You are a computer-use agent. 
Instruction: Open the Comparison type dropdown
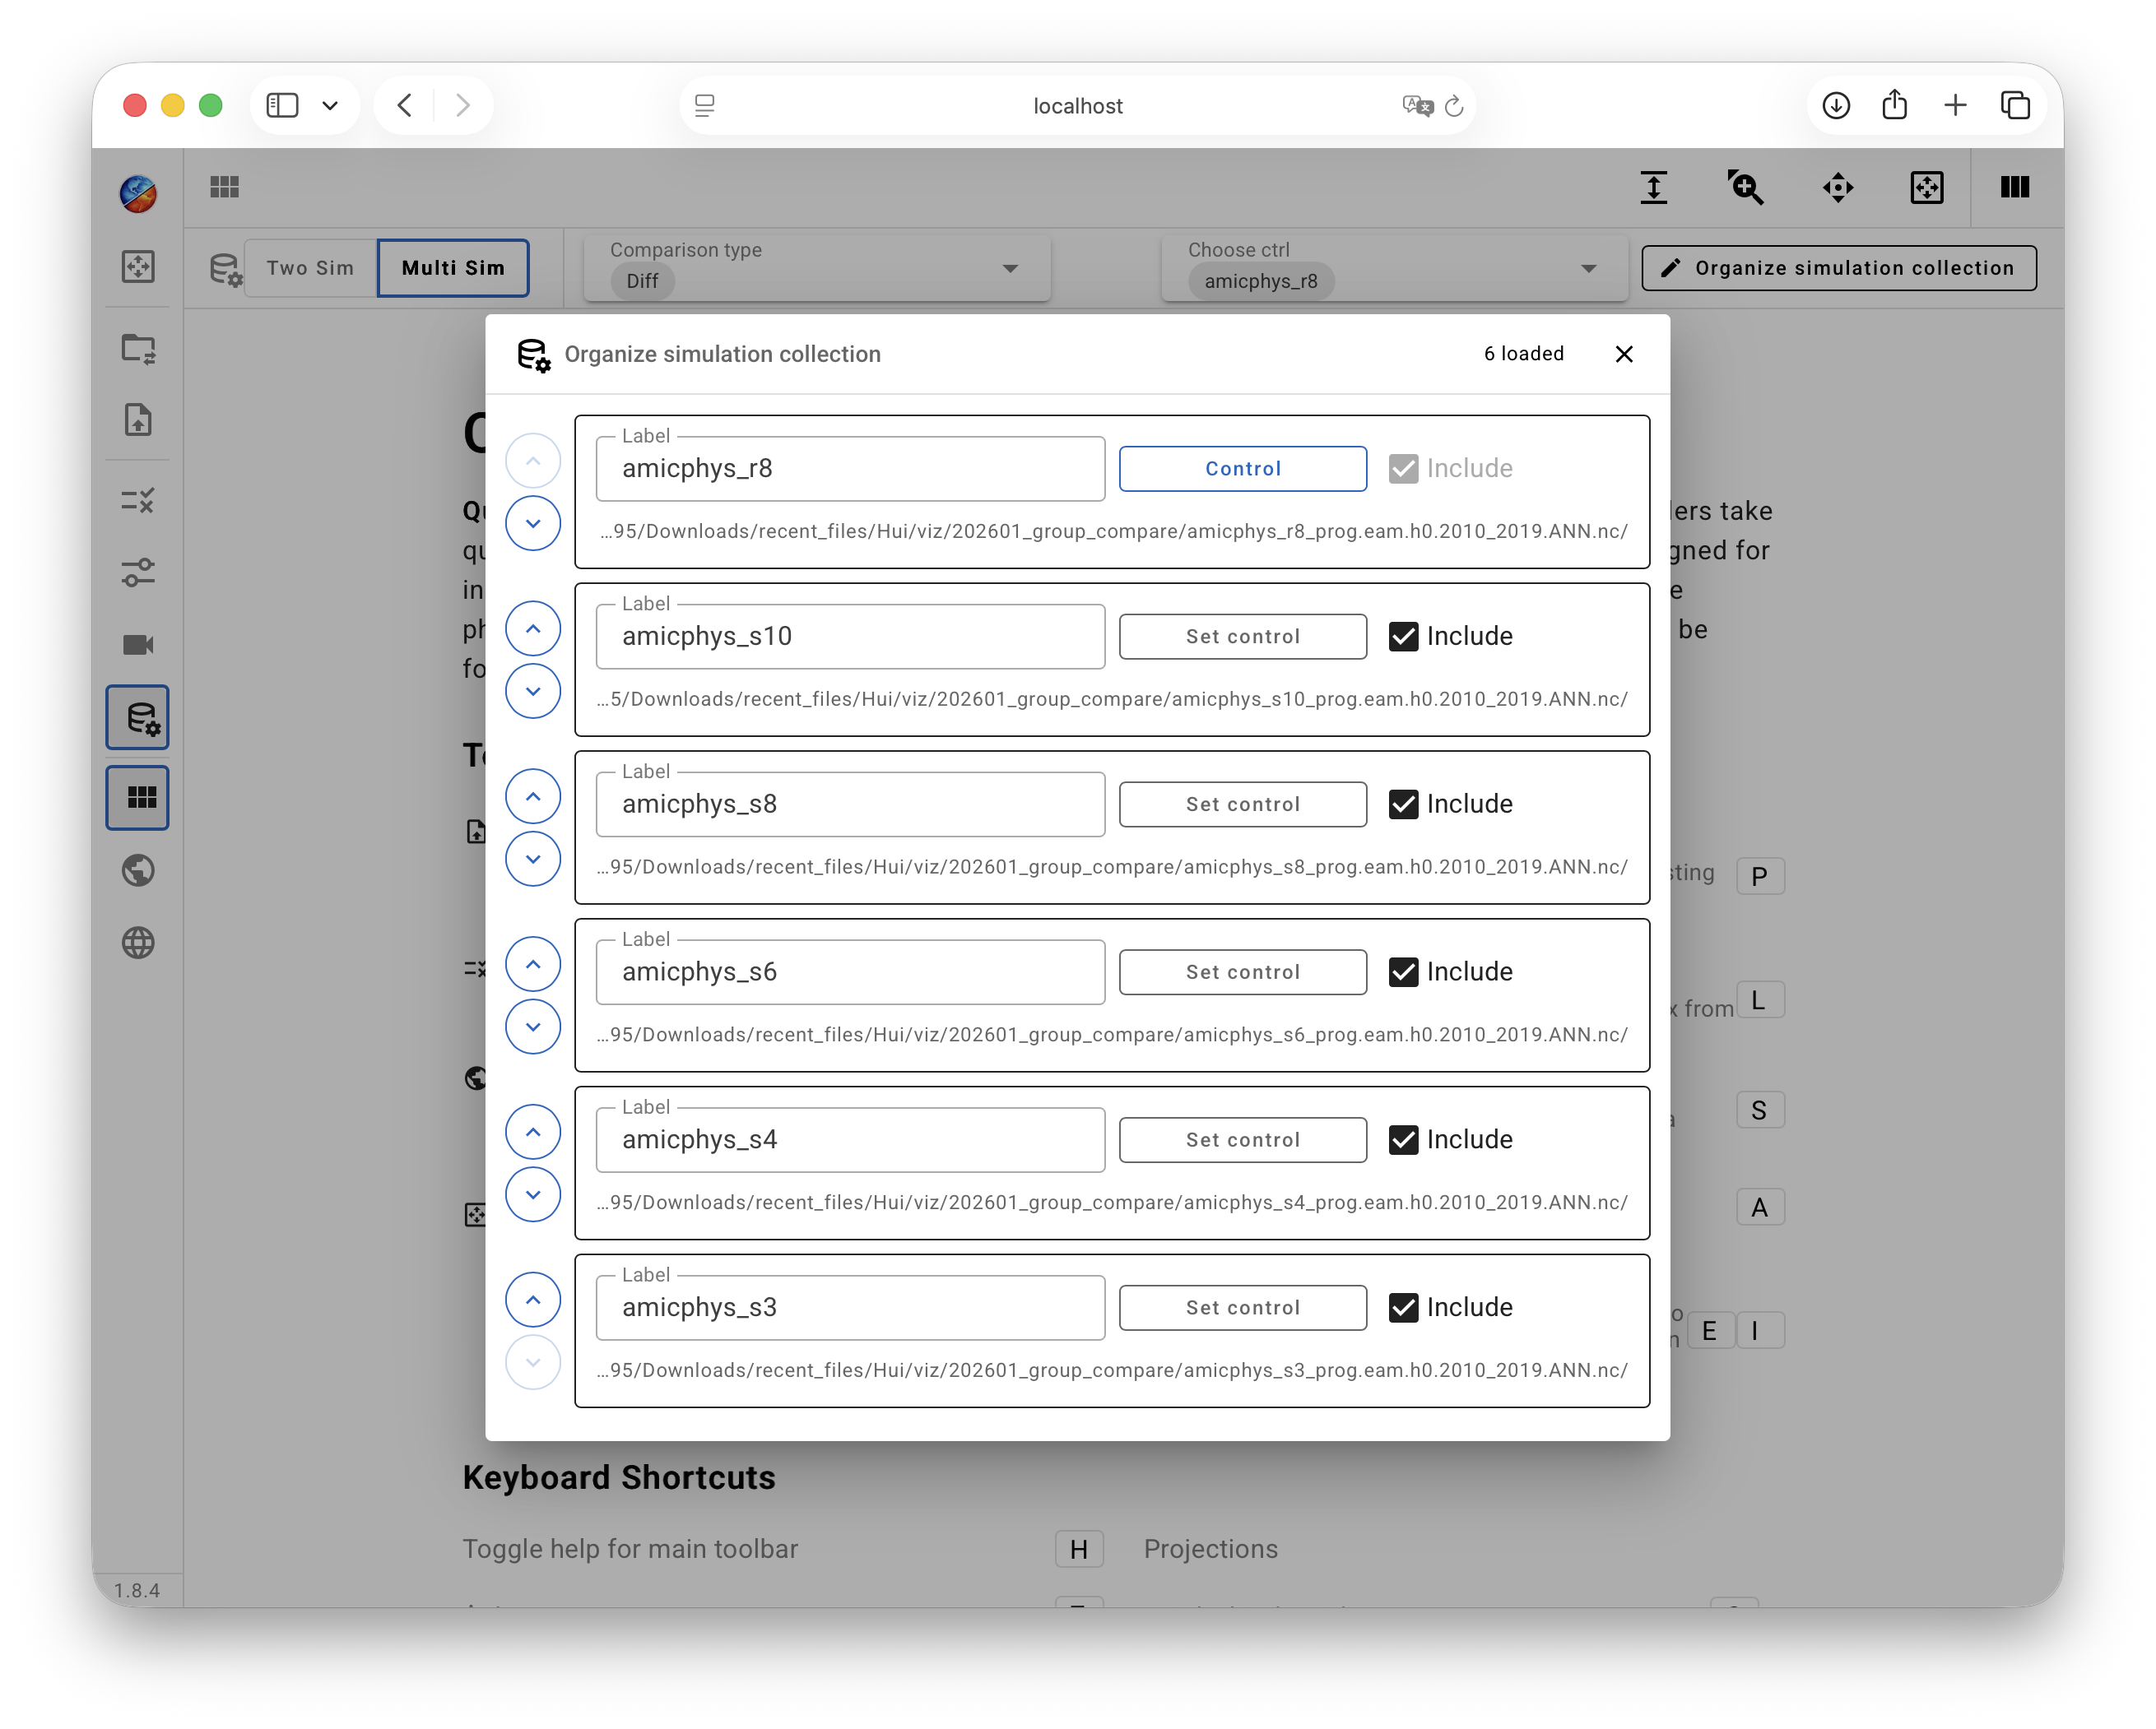click(817, 268)
